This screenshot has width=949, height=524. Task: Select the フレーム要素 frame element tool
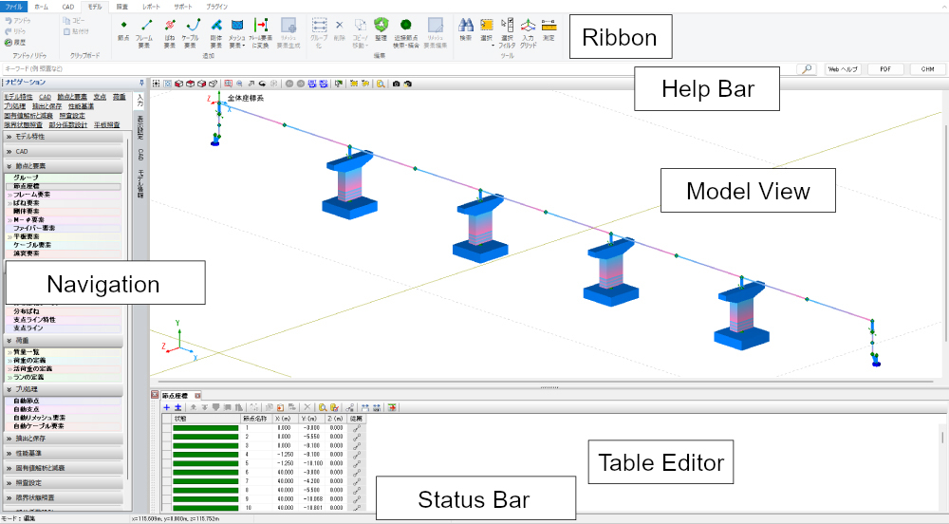(144, 28)
